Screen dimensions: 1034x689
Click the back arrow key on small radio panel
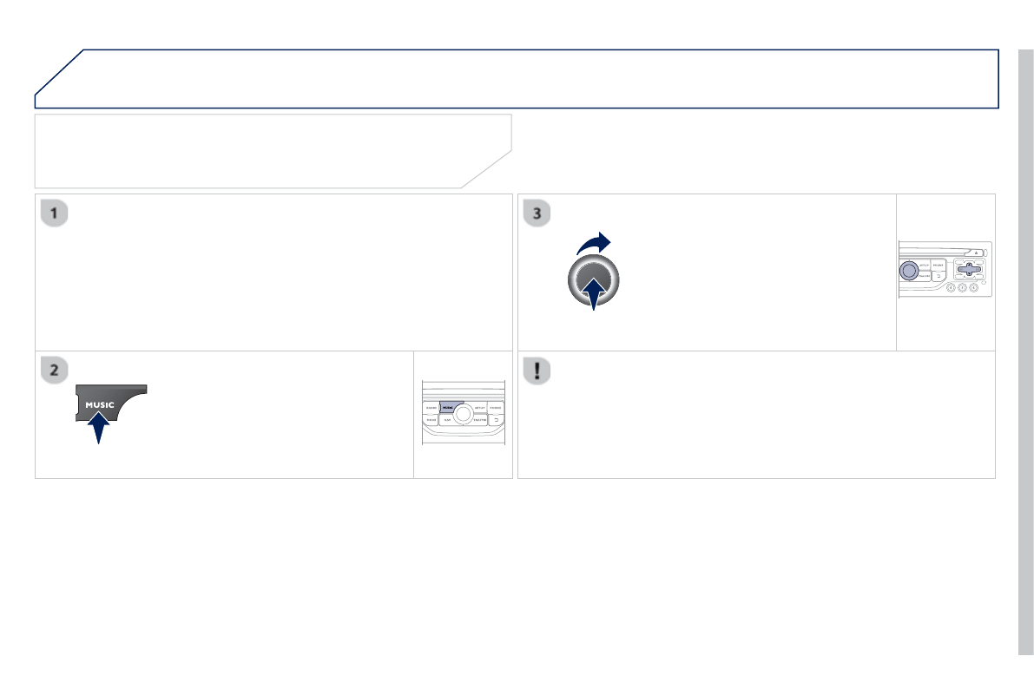[496, 420]
